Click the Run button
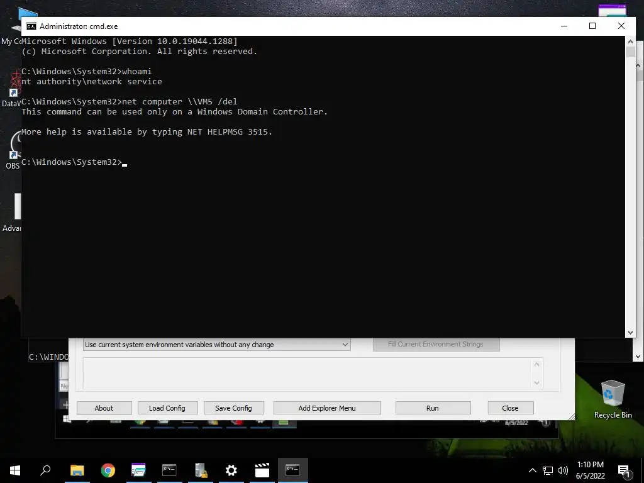644x483 pixels. (433, 408)
